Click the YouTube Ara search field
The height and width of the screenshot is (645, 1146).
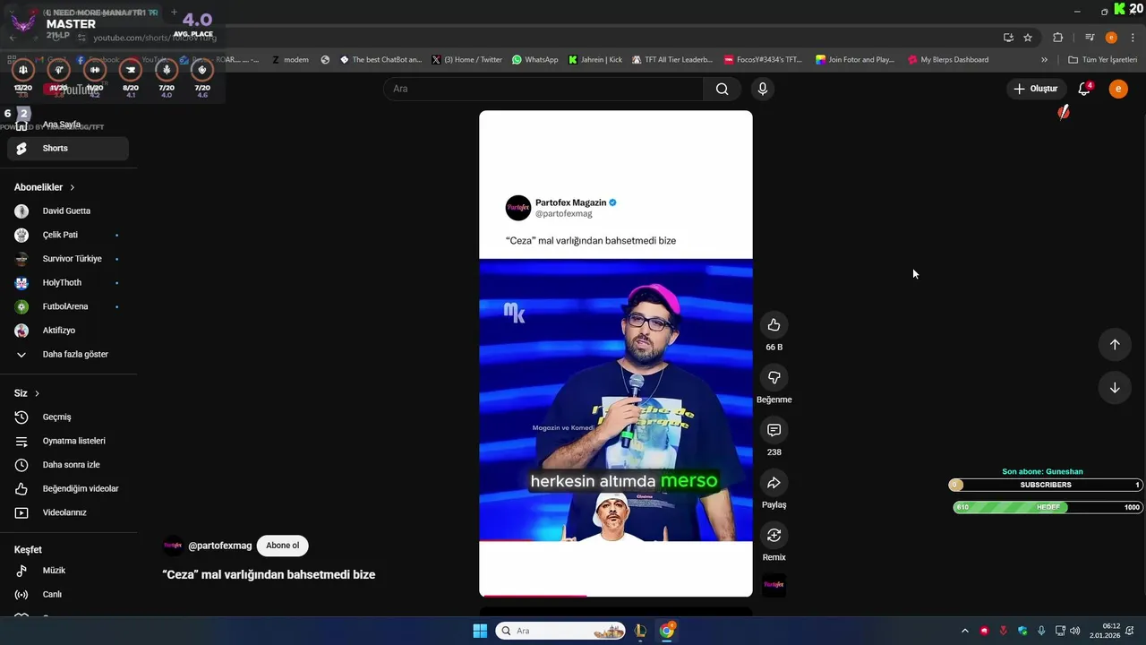[x=543, y=89]
